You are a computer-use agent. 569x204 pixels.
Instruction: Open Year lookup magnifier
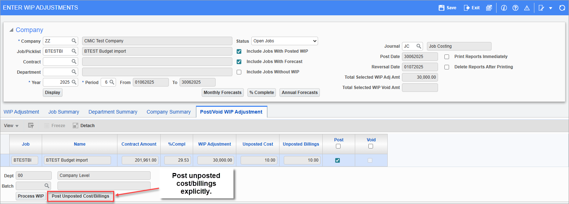74,82
